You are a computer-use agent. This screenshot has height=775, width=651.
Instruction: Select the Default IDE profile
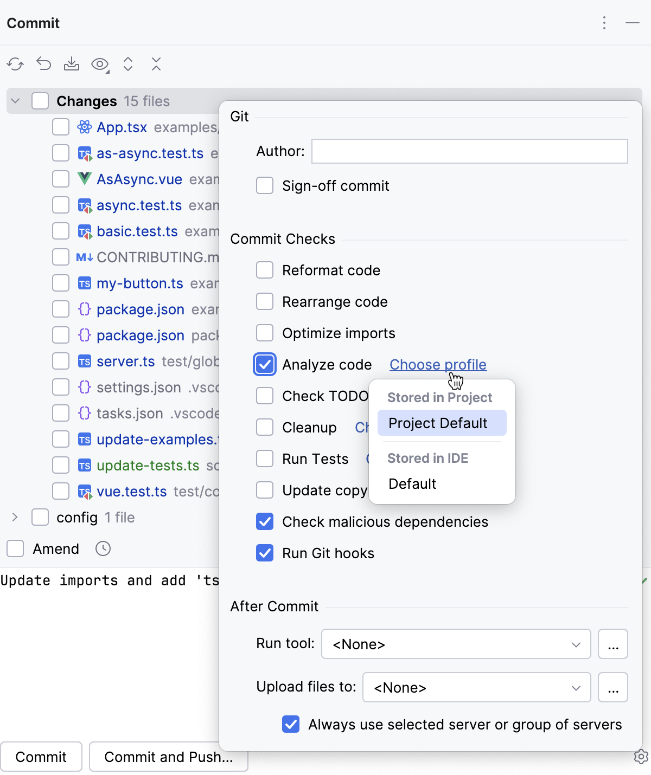(412, 483)
